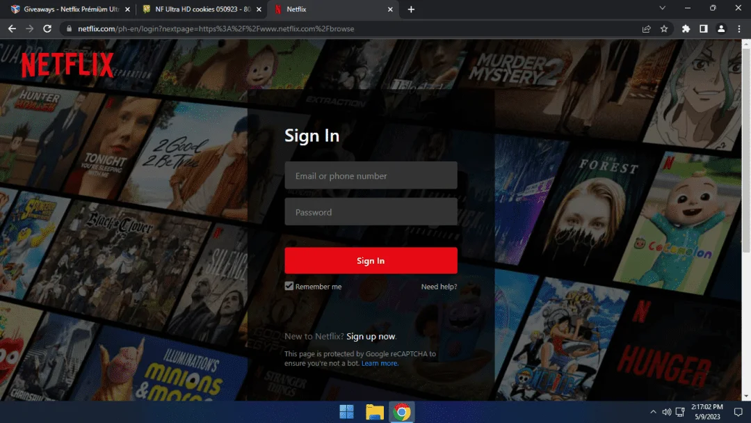This screenshot has width=751, height=423.
Task: Open the Extensions puzzle icon
Action: [686, 29]
